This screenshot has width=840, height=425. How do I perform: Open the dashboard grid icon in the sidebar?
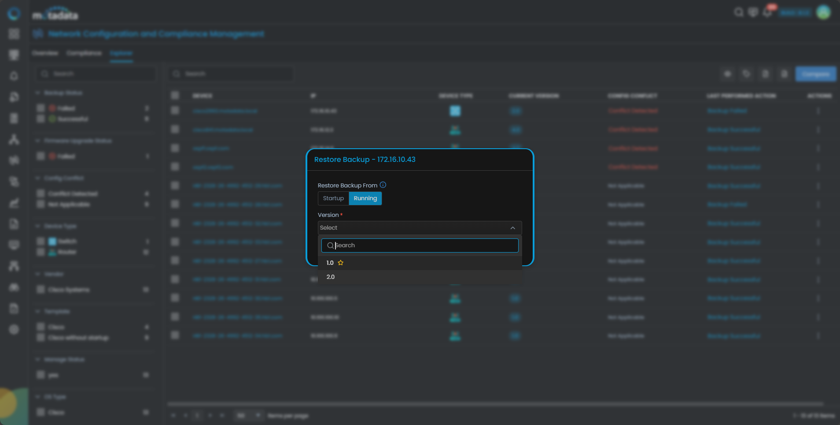pyautogui.click(x=14, y=34)
